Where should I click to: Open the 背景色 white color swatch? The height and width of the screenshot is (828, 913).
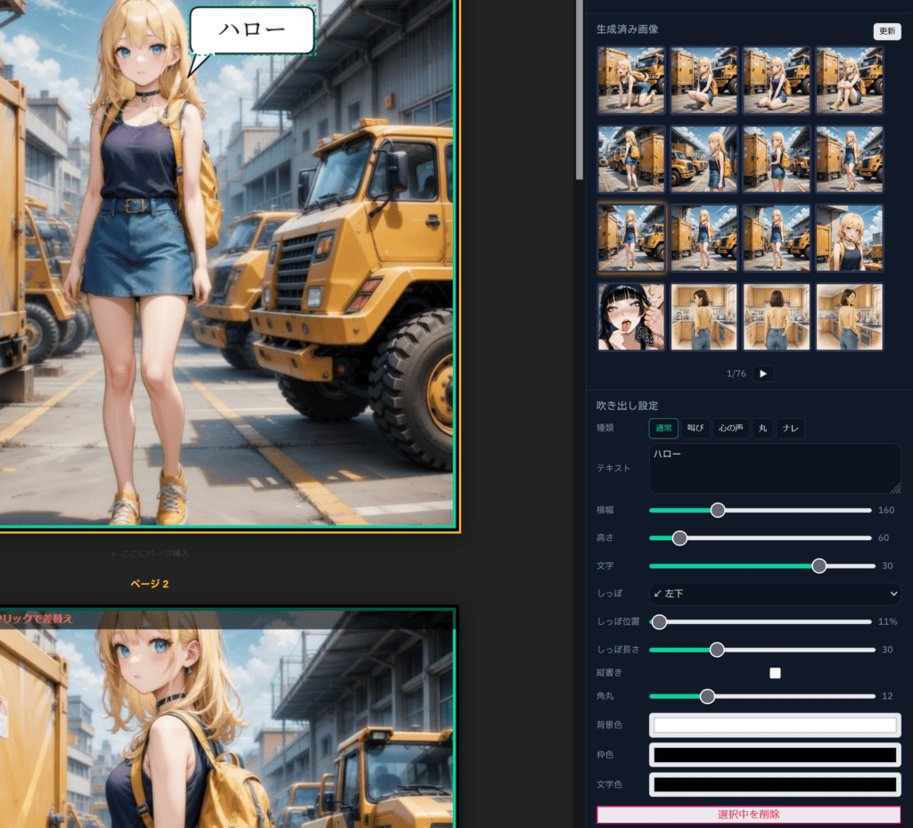(774, 726)
